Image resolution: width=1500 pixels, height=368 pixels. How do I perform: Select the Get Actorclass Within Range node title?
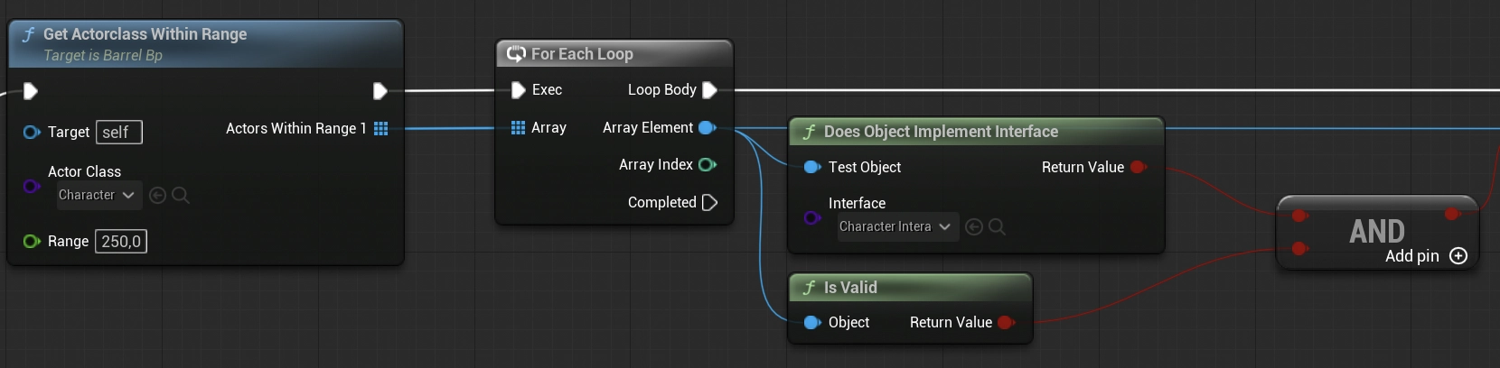coord(145,34)
